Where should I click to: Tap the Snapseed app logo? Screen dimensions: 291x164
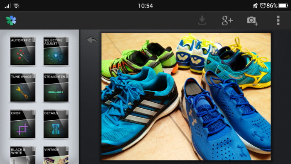coord(11,20)
